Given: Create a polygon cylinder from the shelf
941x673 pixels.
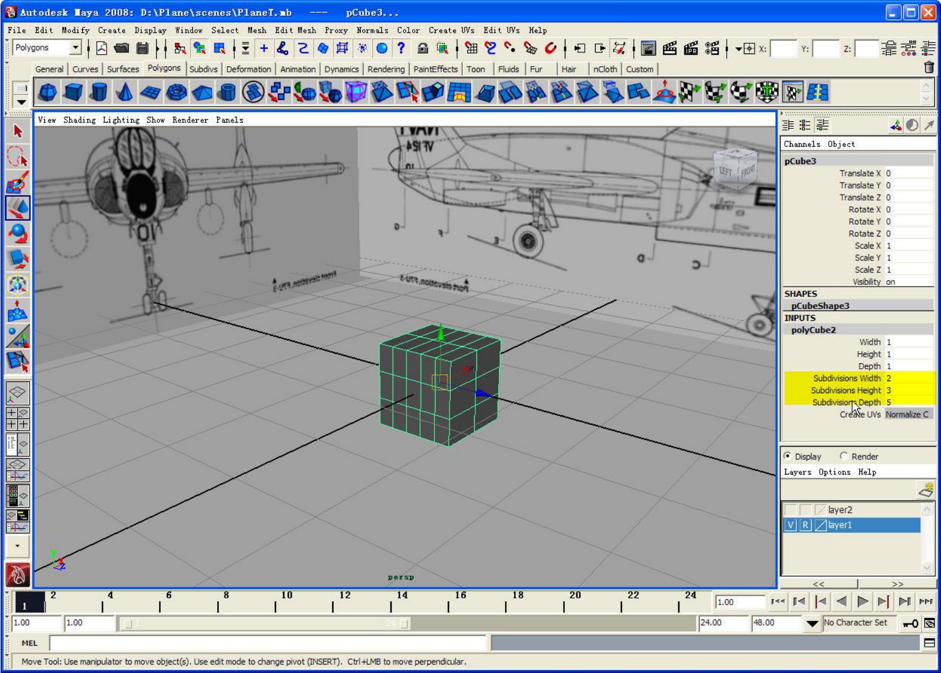Looking at the screenshot, I should (99, 92).
